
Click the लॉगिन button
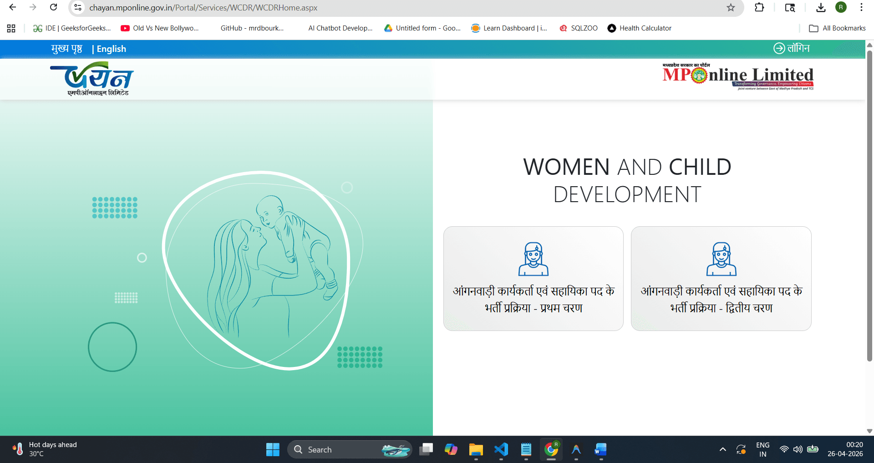792,49
